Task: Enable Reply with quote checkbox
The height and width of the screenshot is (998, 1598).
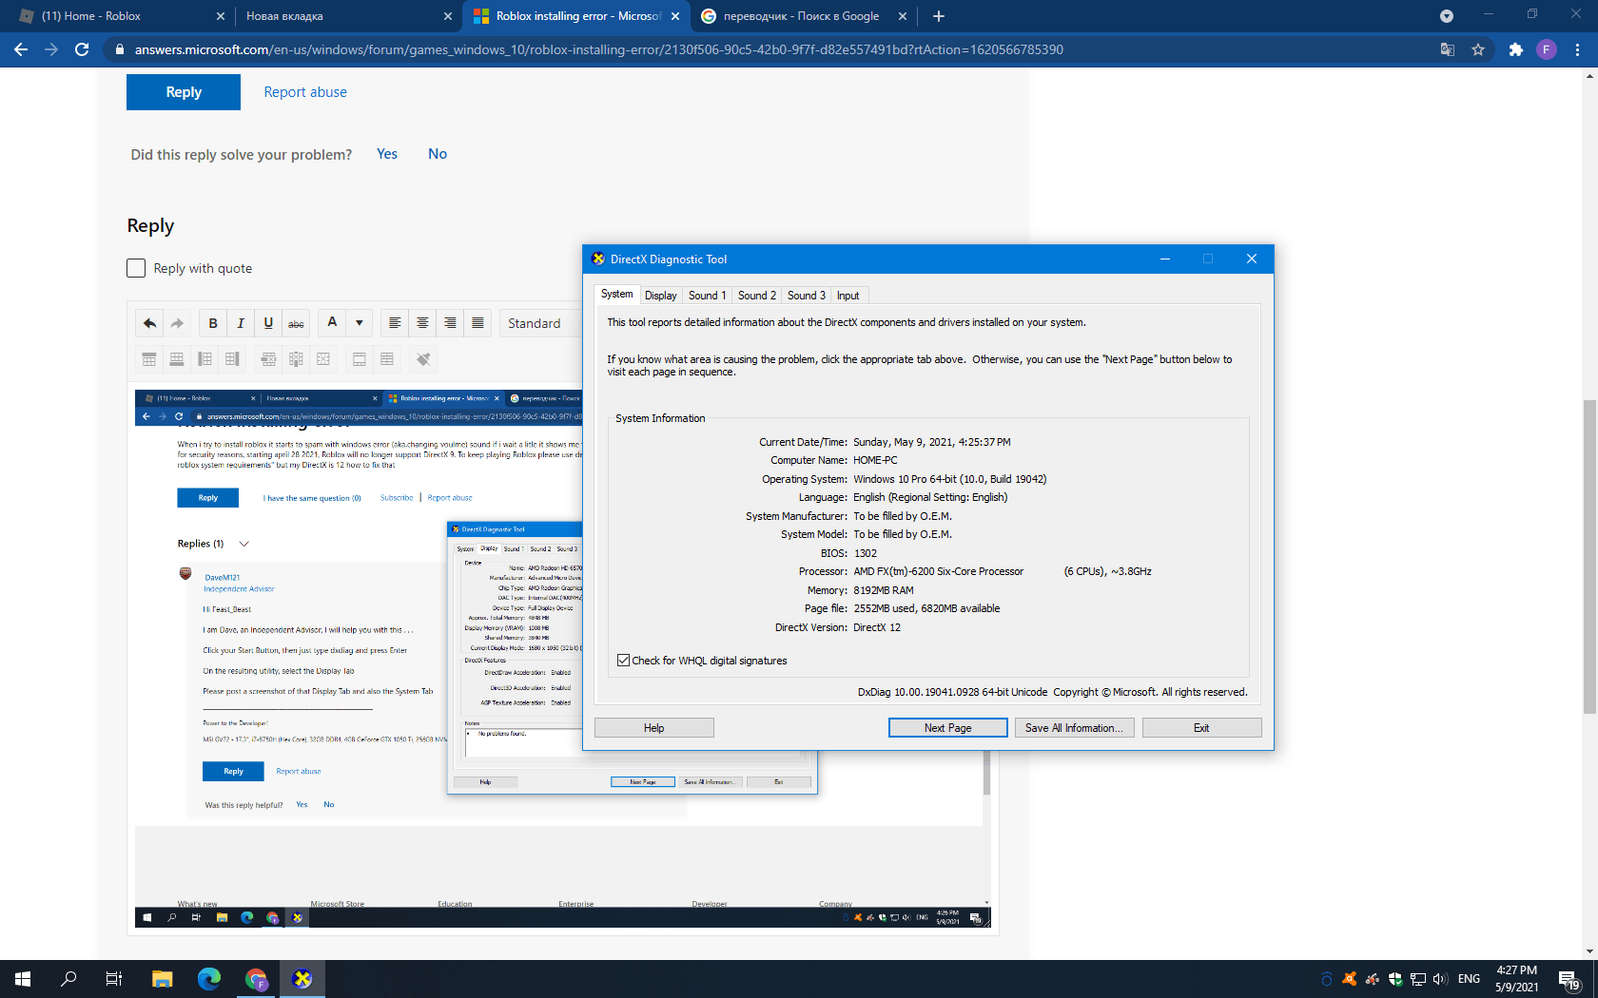Action: (x=136, y=268)
